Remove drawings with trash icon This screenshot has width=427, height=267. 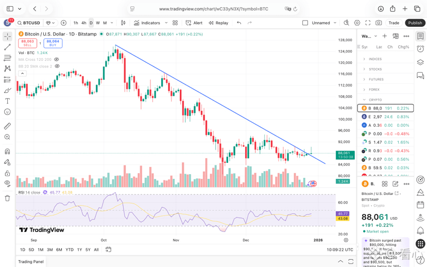pos(7,198)
